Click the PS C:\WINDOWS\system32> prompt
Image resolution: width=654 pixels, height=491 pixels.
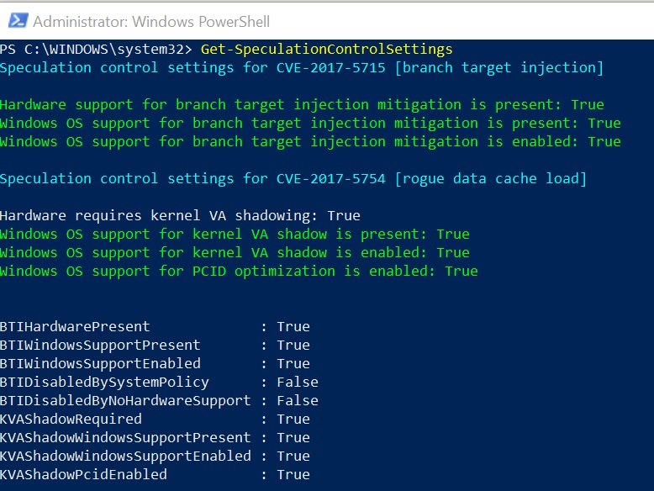pyautogui.click(x=96, y=49)
